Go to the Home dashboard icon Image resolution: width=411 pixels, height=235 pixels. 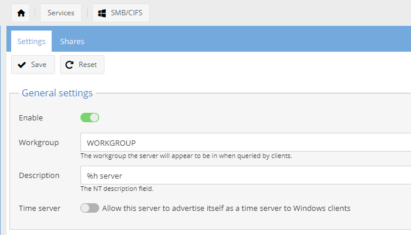tap(22, 13)
